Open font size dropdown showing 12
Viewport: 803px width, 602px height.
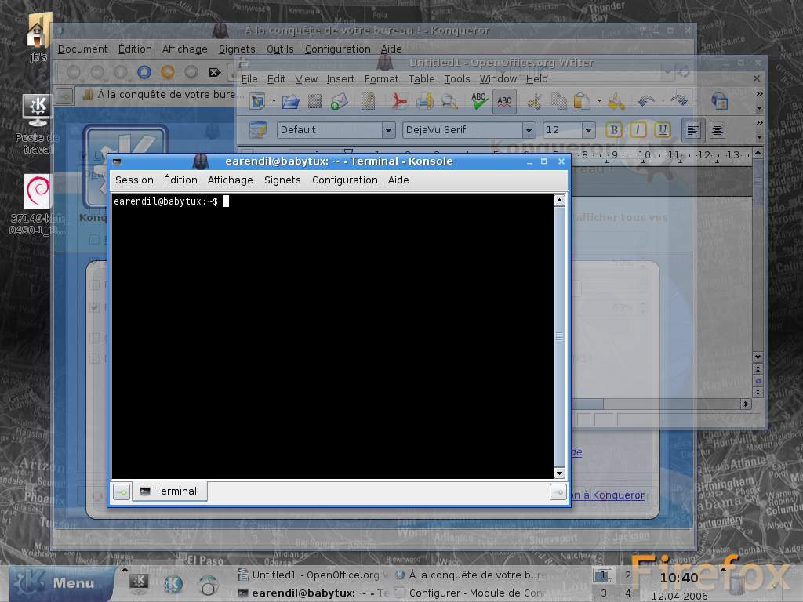click(x=589, y=130)
